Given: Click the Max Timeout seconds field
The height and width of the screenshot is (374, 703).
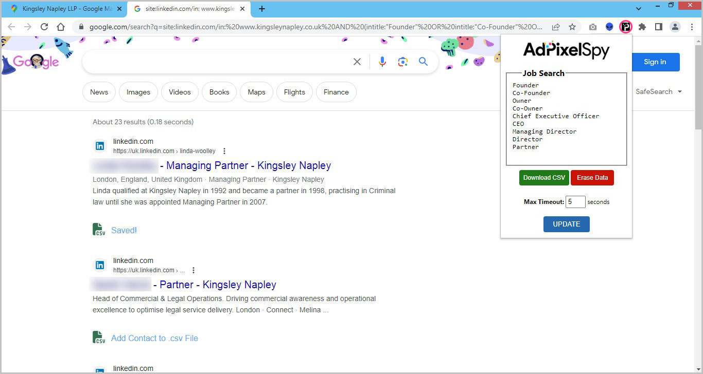Looking at the screenshot, I should [575, 202].
